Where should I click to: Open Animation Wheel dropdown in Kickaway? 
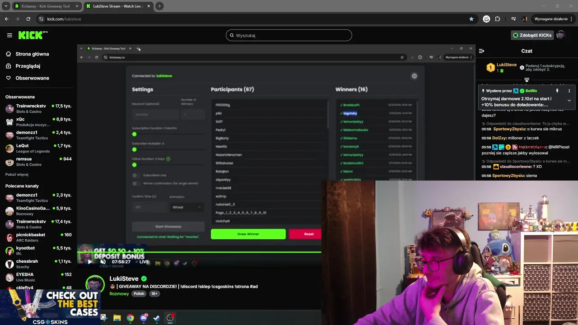[x=186, y=207]
